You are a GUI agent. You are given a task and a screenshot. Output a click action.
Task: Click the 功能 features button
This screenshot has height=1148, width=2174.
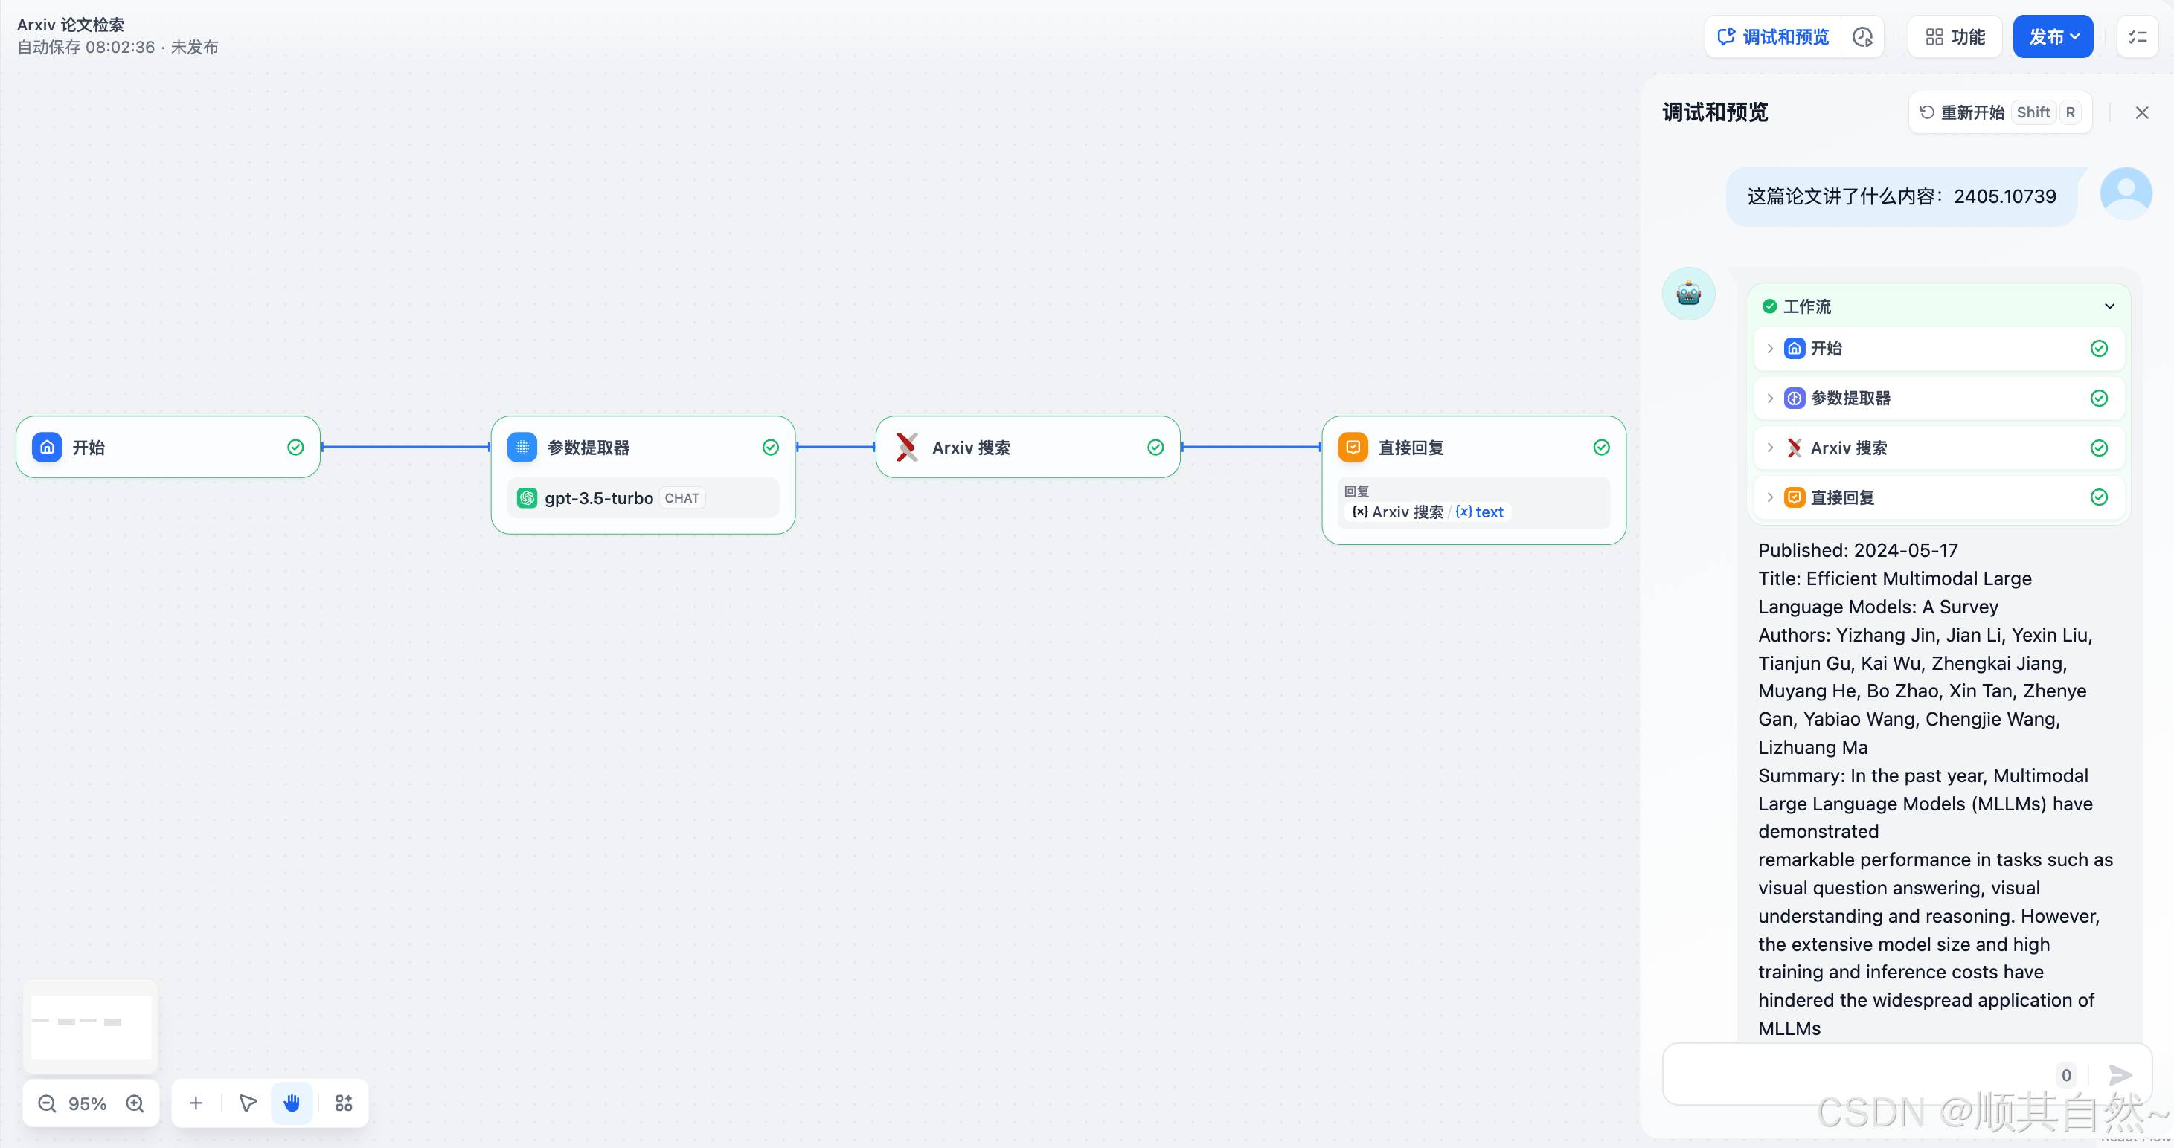click(1955, 37)
